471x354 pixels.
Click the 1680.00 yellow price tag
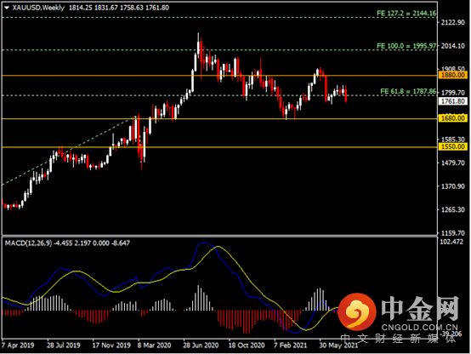coord(453,118)
